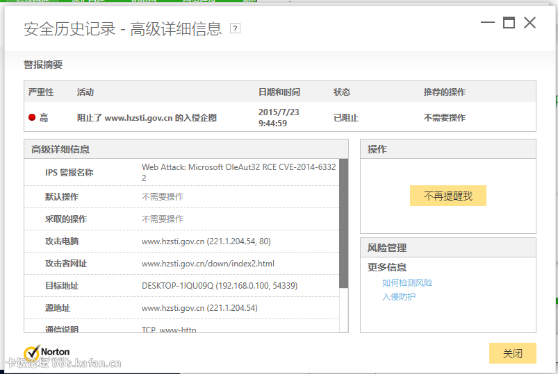The width and height of the screenshot is (558, 374).
Task: Click the 攻击电脑 row label
Action: (62, 241)
